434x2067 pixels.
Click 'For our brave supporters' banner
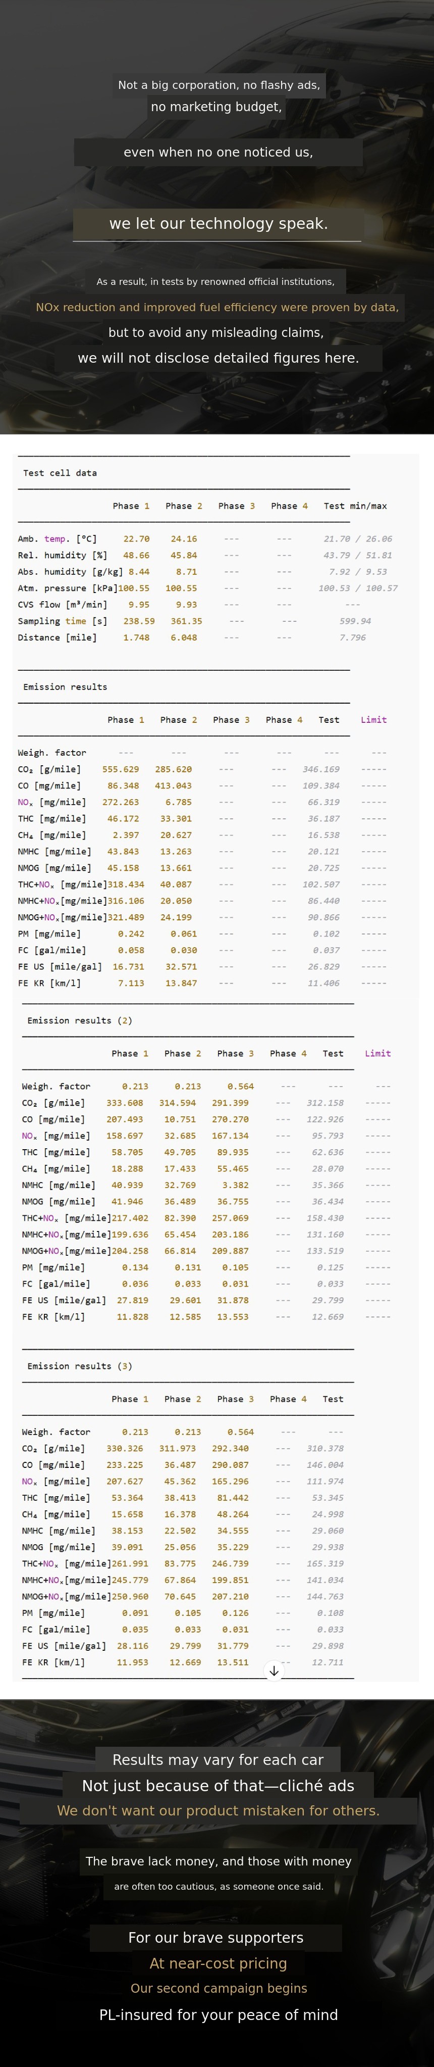coord(216,1938)
